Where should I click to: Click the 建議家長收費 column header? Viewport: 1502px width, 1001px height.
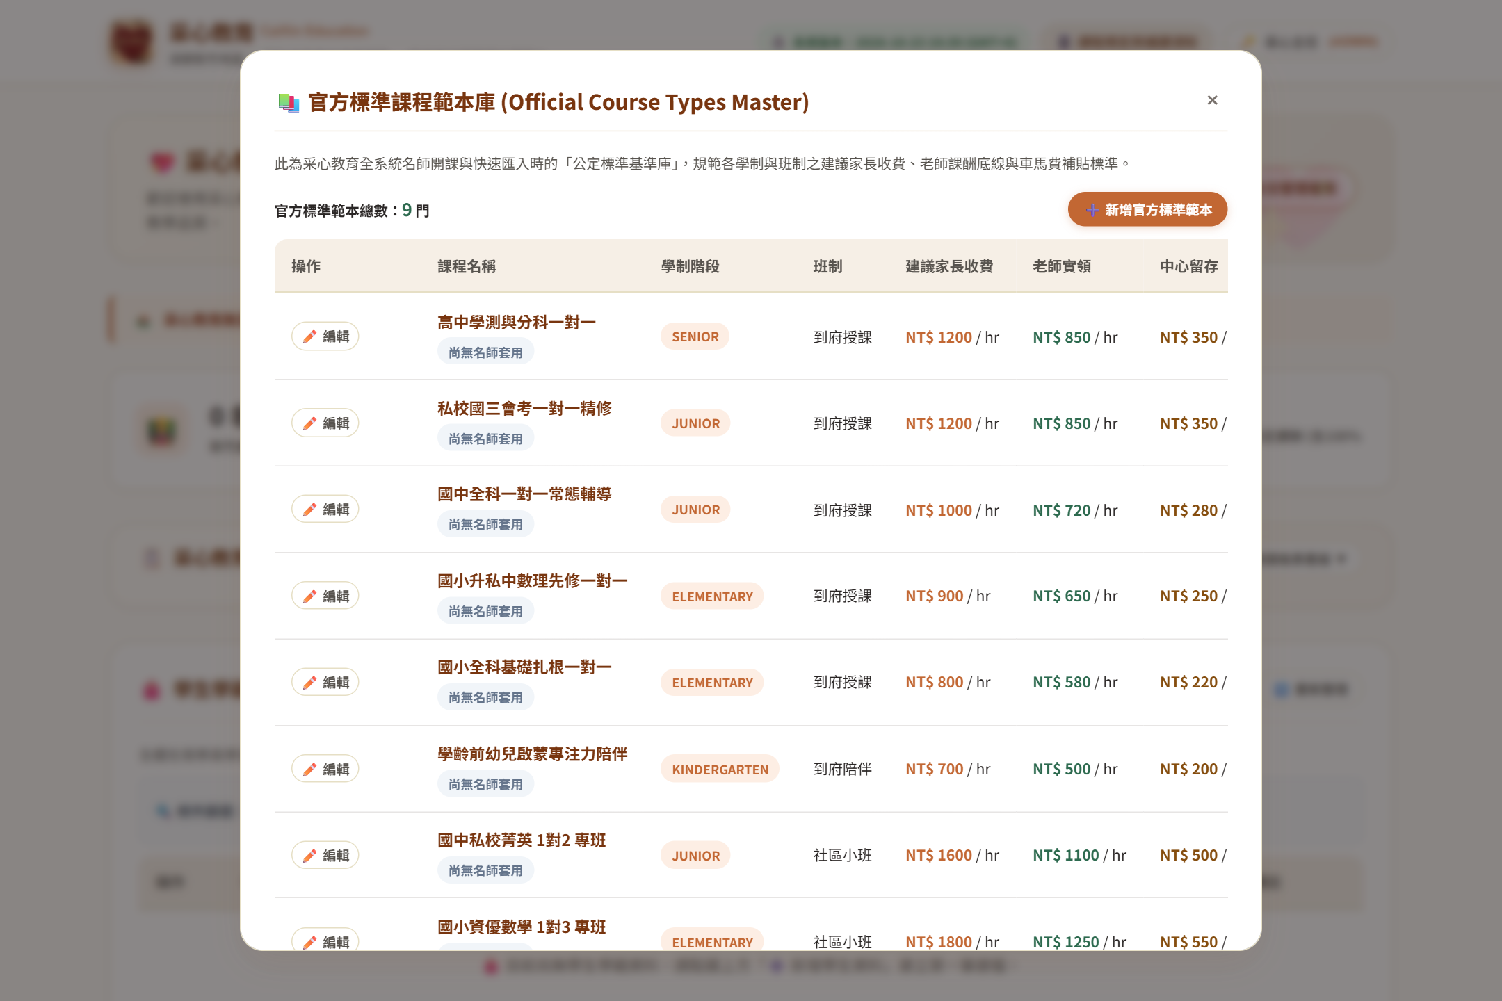[949, 266]
